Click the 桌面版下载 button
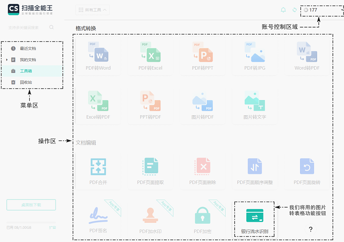 (31, 205)
